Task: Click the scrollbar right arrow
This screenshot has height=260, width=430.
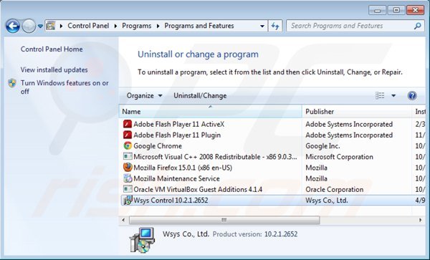Action: click(421, 220)
